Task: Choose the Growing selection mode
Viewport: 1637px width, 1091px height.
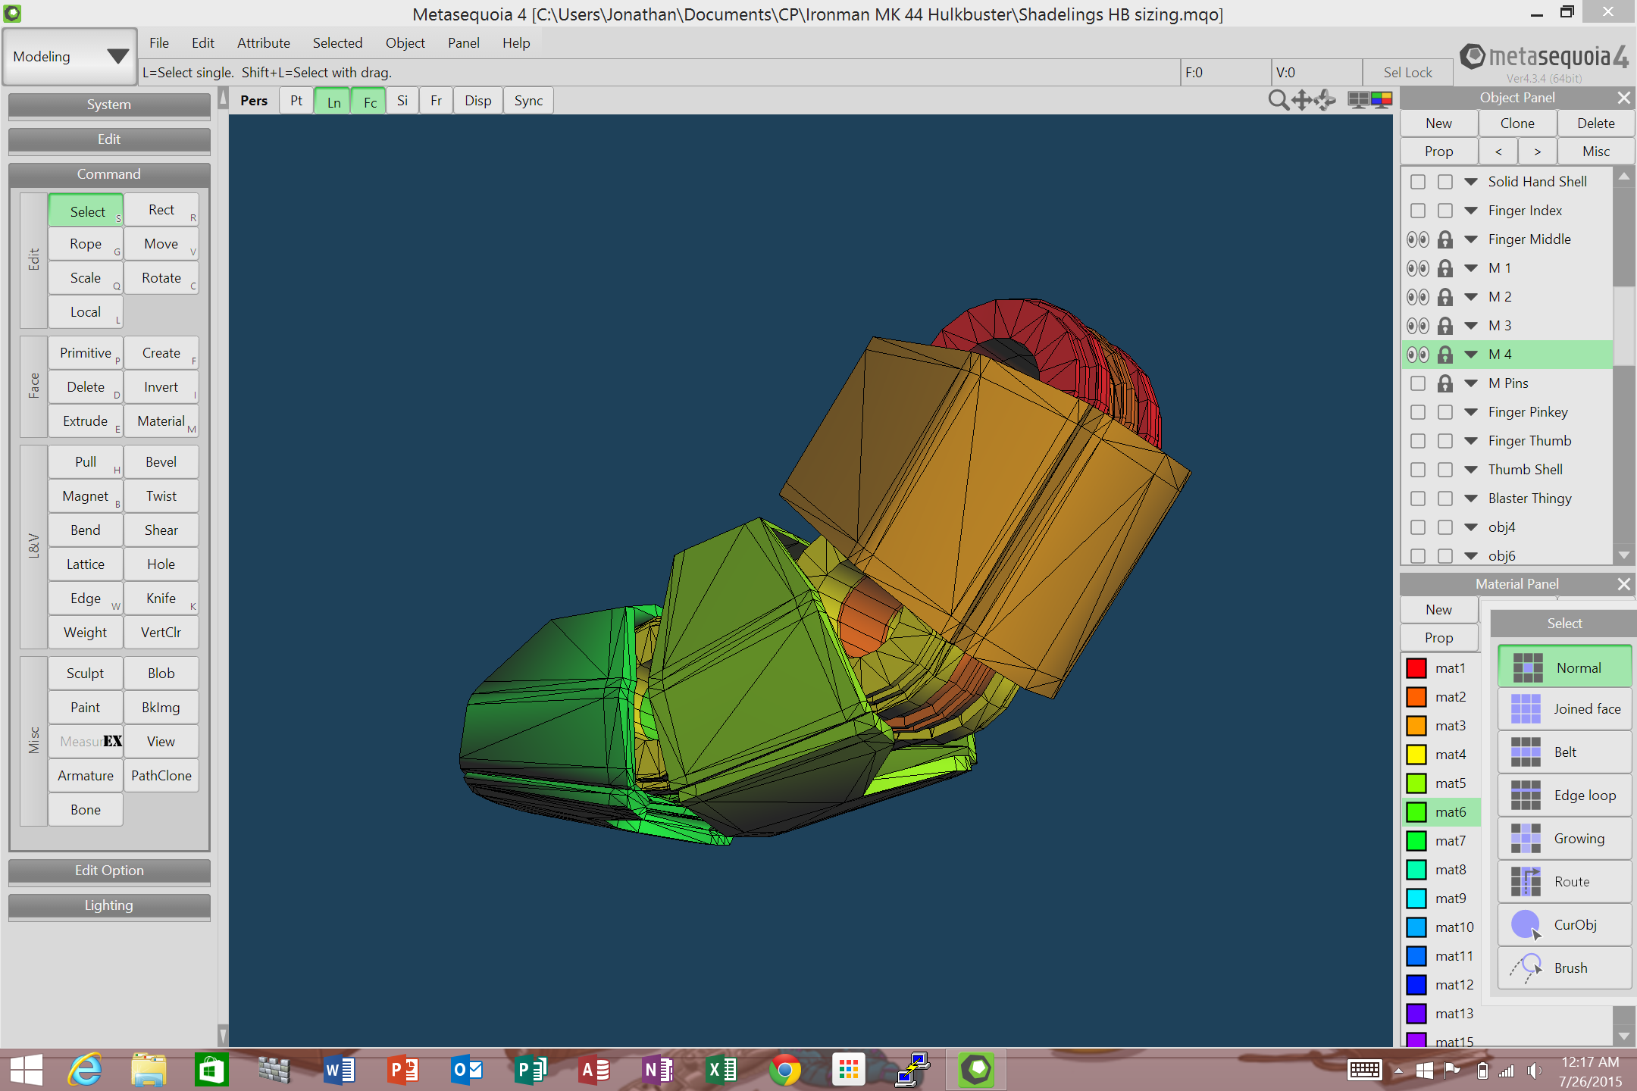Action: [1565, 838]
